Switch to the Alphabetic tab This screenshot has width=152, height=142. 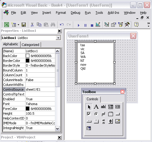(10, 44)
